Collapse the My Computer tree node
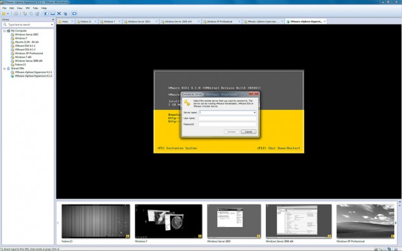 pos(5,30)
